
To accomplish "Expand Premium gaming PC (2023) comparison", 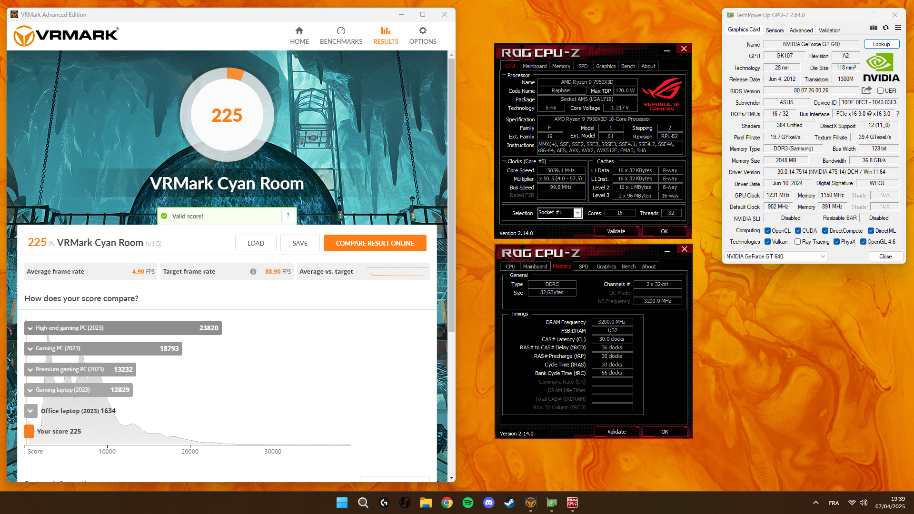I will [x=30, y=370].
